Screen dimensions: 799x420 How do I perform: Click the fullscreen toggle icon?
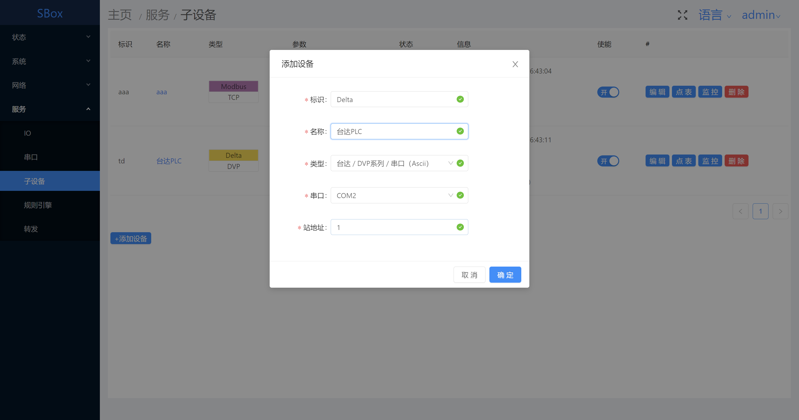point(682,15)
